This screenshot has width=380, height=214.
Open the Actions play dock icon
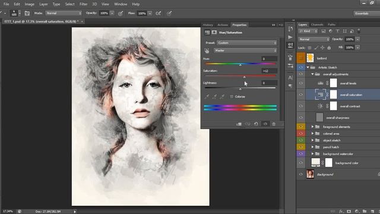tap(290, 37)
